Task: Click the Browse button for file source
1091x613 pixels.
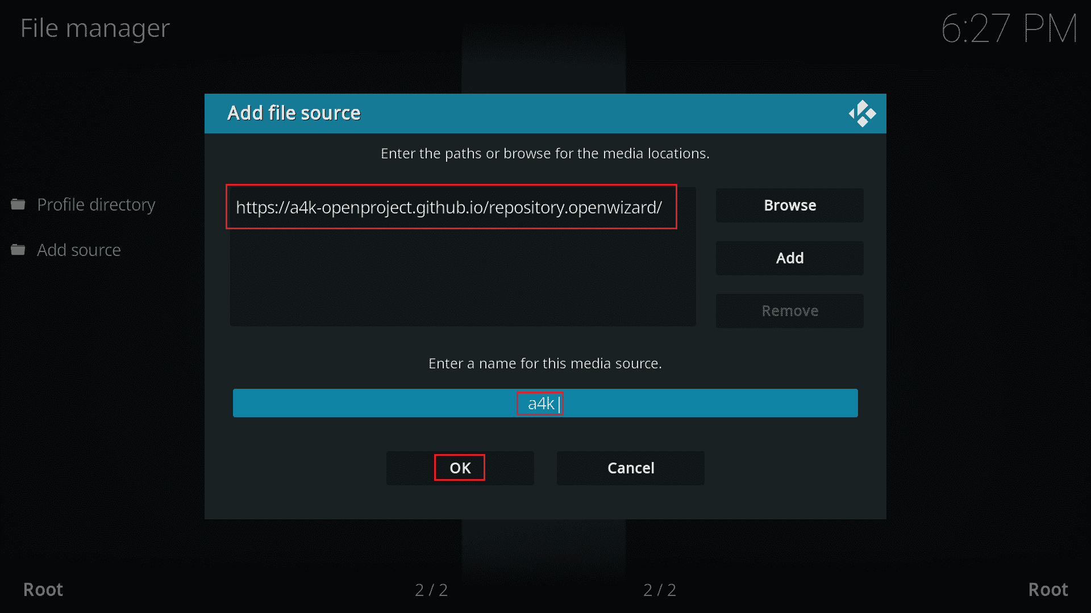Action: point(789,205)
